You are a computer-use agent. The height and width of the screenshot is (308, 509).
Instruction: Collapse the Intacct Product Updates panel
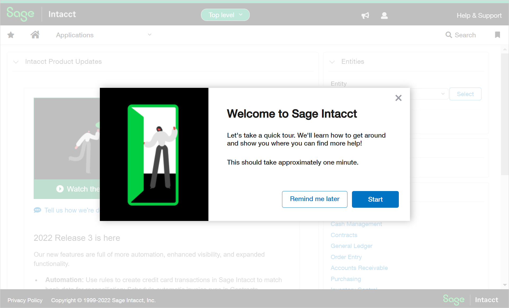pos(16,62)
